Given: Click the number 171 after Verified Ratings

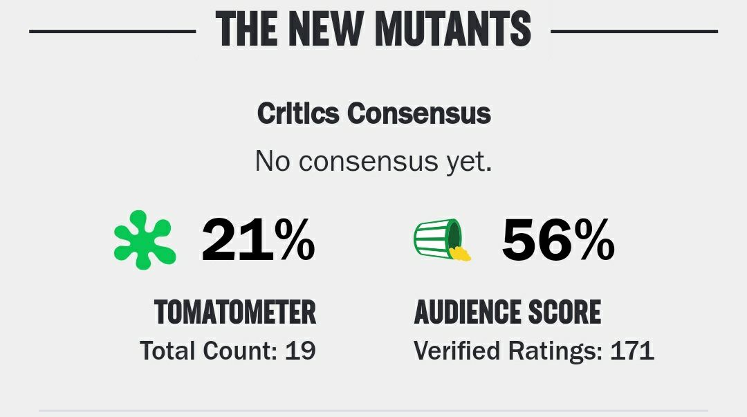Looking at the screenshot, I should click(x=631, y=351).
